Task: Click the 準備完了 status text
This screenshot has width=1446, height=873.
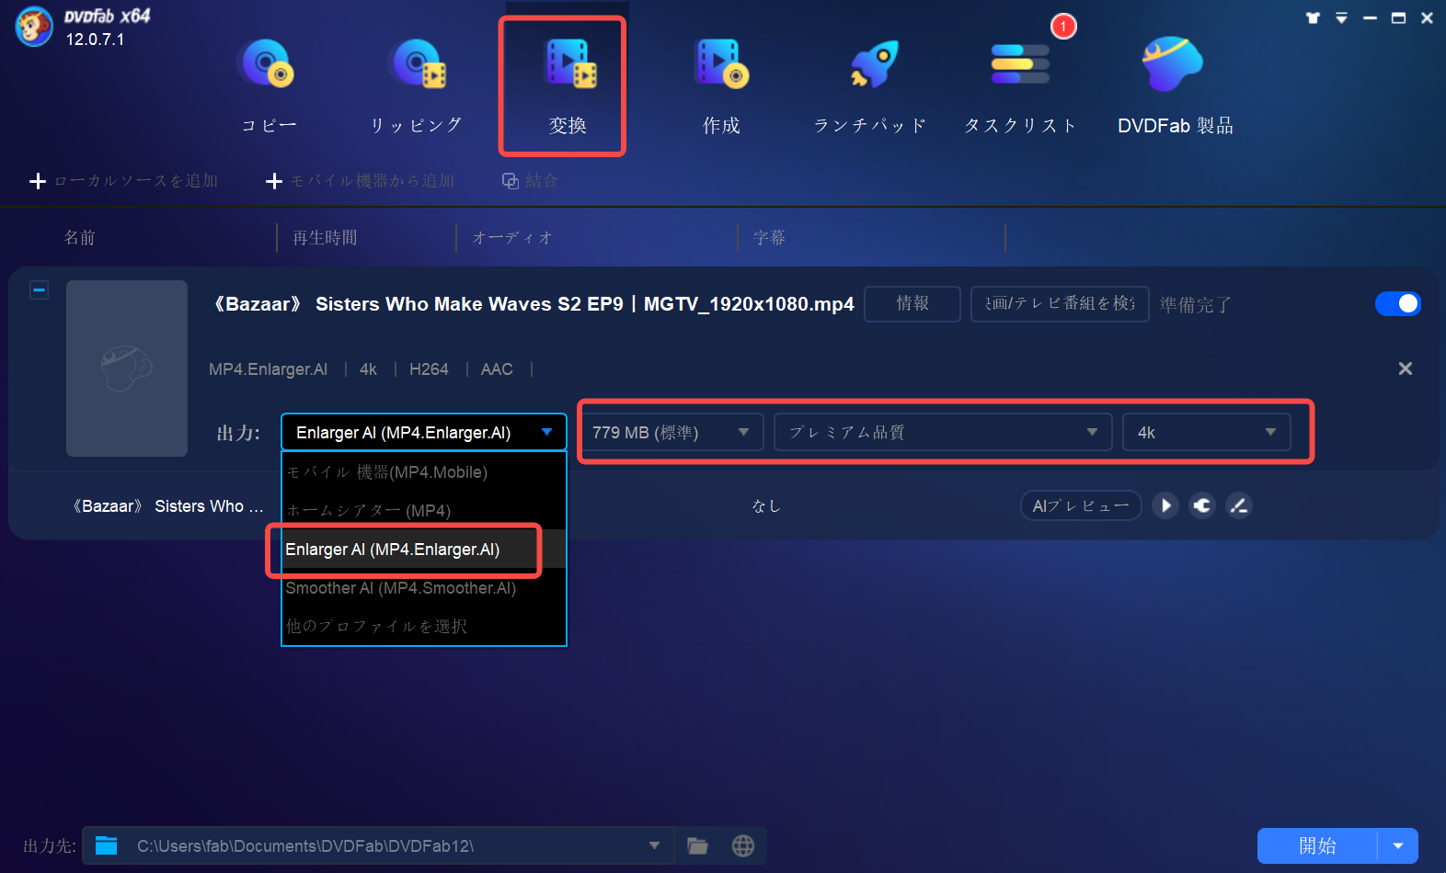Action: tap(1195, 304)
